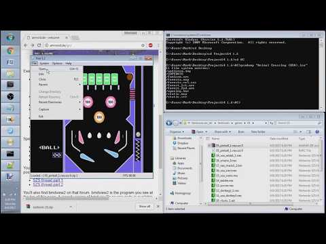Click the browser reload icon

coord(39,45)
